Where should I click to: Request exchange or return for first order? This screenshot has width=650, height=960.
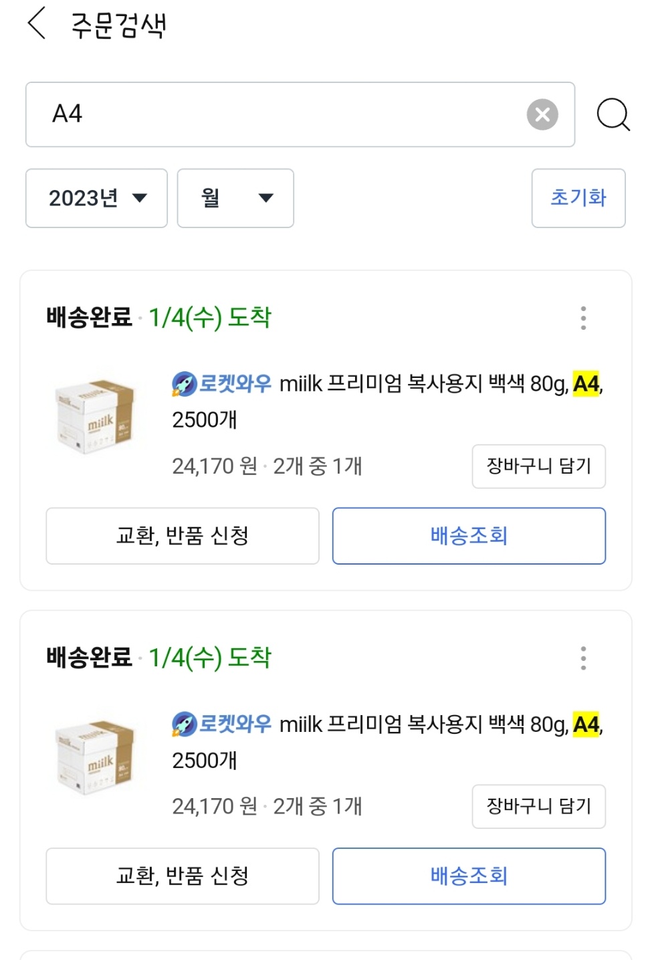coord(183,536)
